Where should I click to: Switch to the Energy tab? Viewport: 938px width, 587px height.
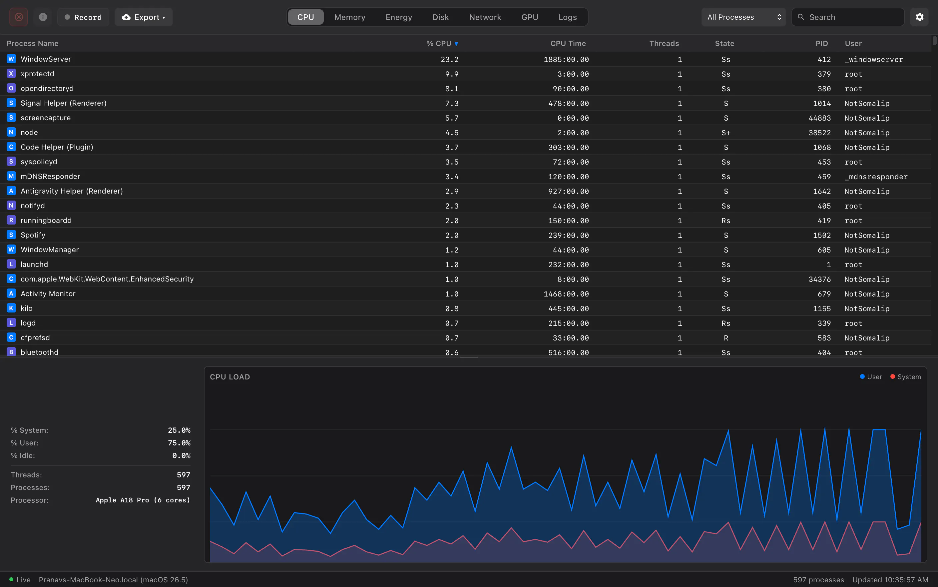pos(399,17)
